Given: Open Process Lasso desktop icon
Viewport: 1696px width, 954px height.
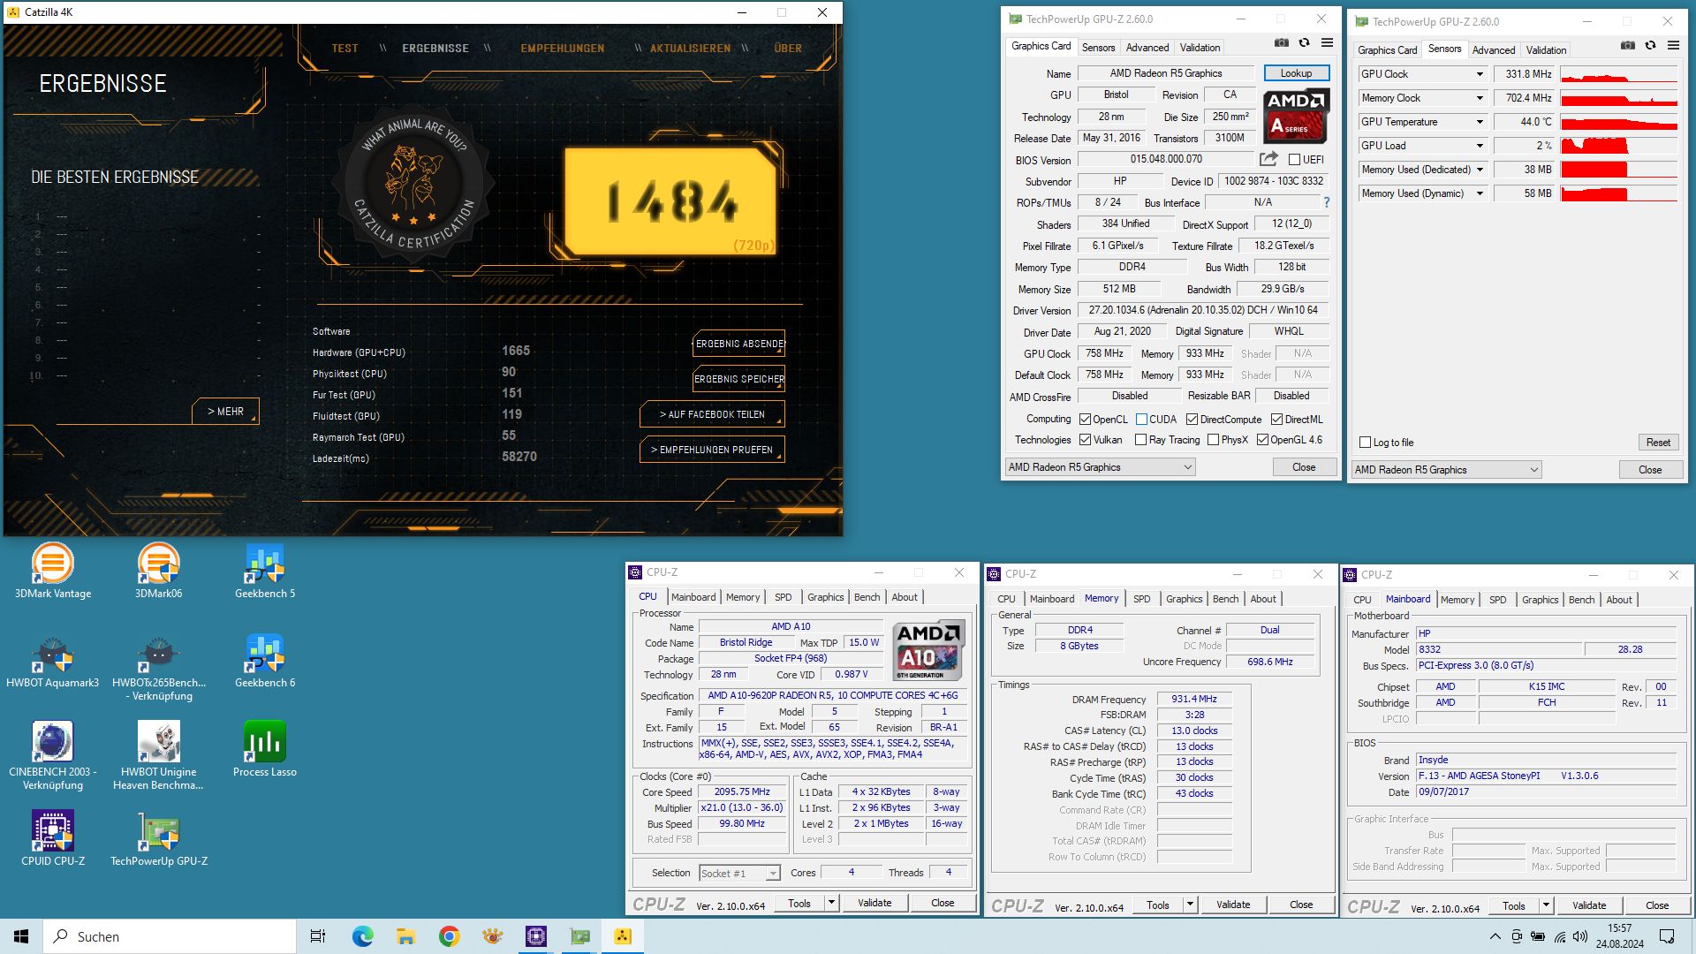Looking at the screenshot, I should (x=265, y=749).
